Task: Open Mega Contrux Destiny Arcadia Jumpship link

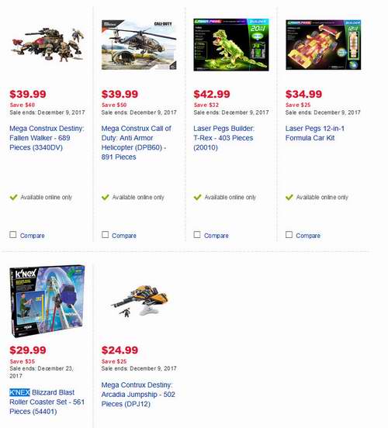Action: coord(138,394)
